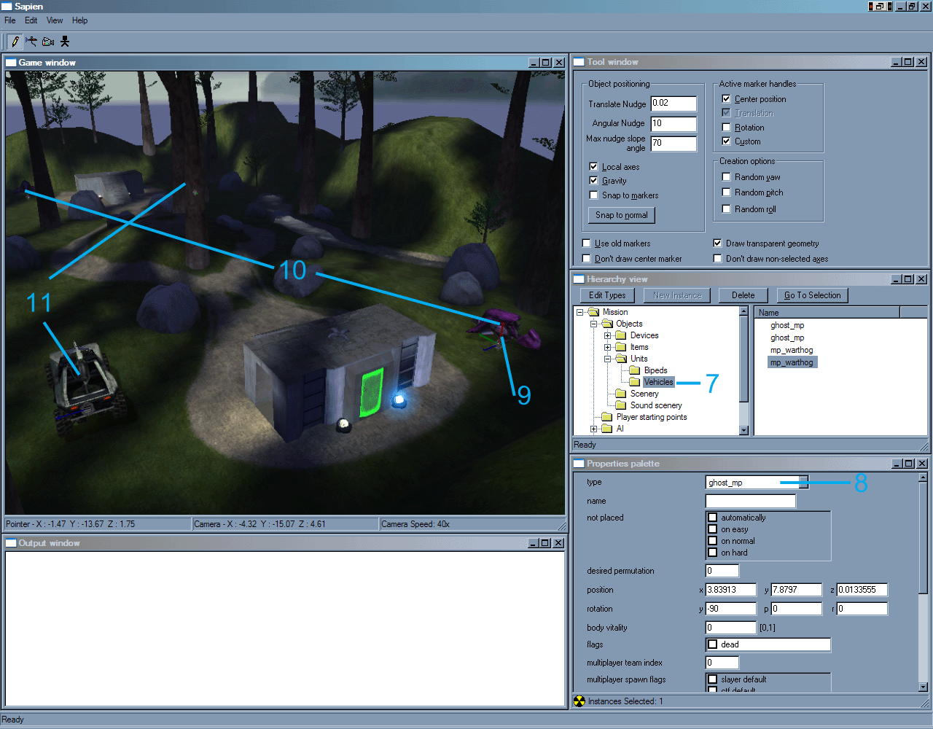The height and width of the screenshot is (729, 933).
Task: Select Player starting points tree node
Action: tap(652, 417)
